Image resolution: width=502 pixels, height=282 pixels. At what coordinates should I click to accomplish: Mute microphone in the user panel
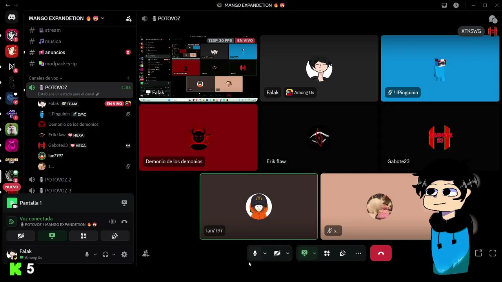[x=87, y=254]
